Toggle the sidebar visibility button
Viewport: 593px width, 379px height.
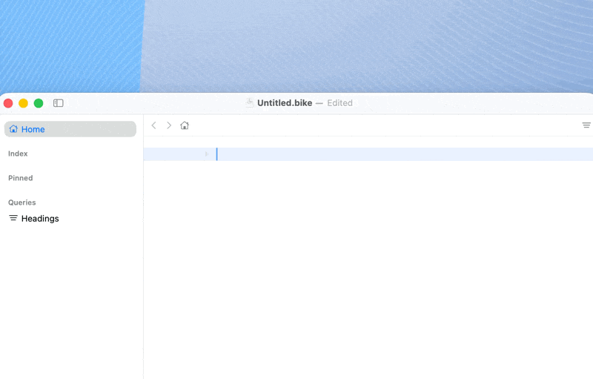[59, 103]
